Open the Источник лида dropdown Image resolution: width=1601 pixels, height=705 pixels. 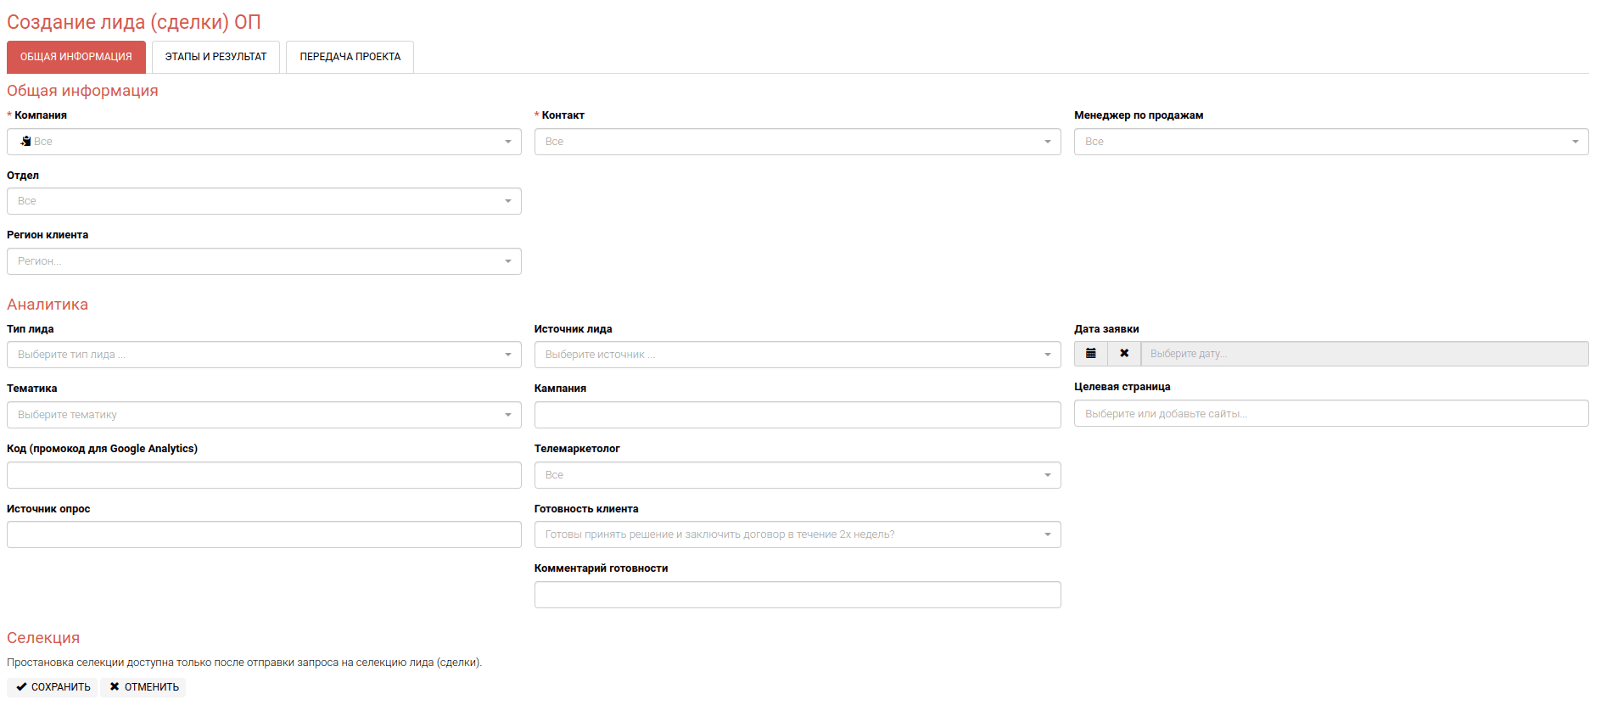pos(797,355)
